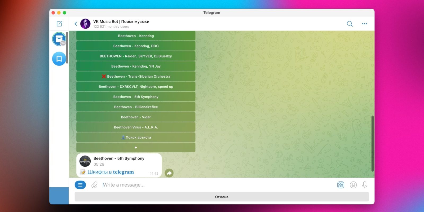Forward the 5th Symphony audio message
The image size is (424, 212).
pos(169,173)
